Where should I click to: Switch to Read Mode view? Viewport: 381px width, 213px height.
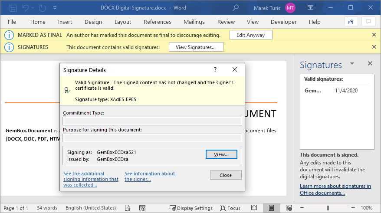(x=255, y=208)
